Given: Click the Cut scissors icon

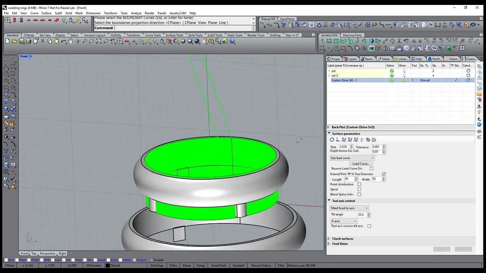Looking at the screenshot, I should (43, 41).
